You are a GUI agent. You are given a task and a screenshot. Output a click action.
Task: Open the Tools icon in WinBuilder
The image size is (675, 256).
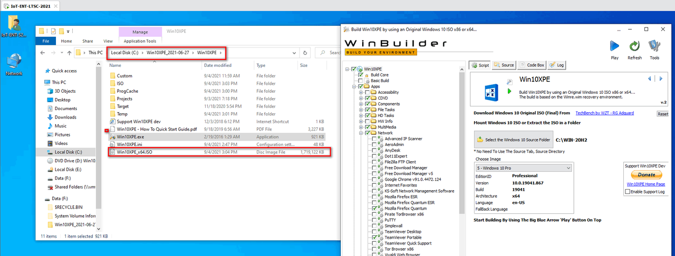[654, 47]
